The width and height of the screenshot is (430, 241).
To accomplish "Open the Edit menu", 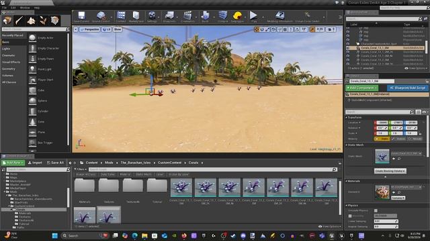I will [x=13, y=8].
